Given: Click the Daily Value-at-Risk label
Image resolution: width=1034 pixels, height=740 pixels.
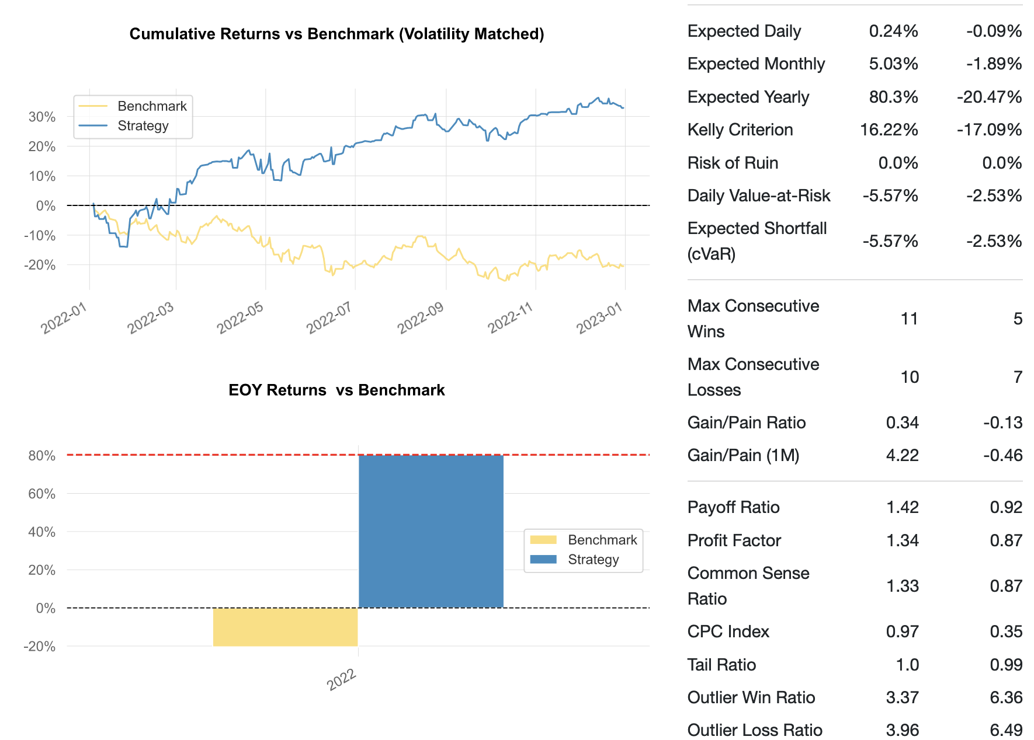Looking at the screenshot, I should [x=759, y=196].
